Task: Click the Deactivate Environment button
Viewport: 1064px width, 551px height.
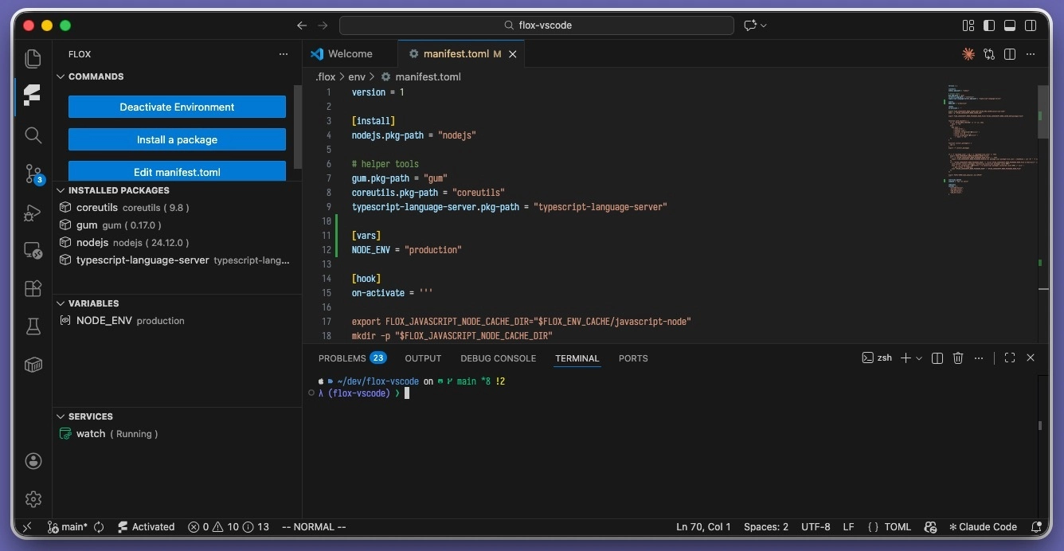Action: pos(177,107)
